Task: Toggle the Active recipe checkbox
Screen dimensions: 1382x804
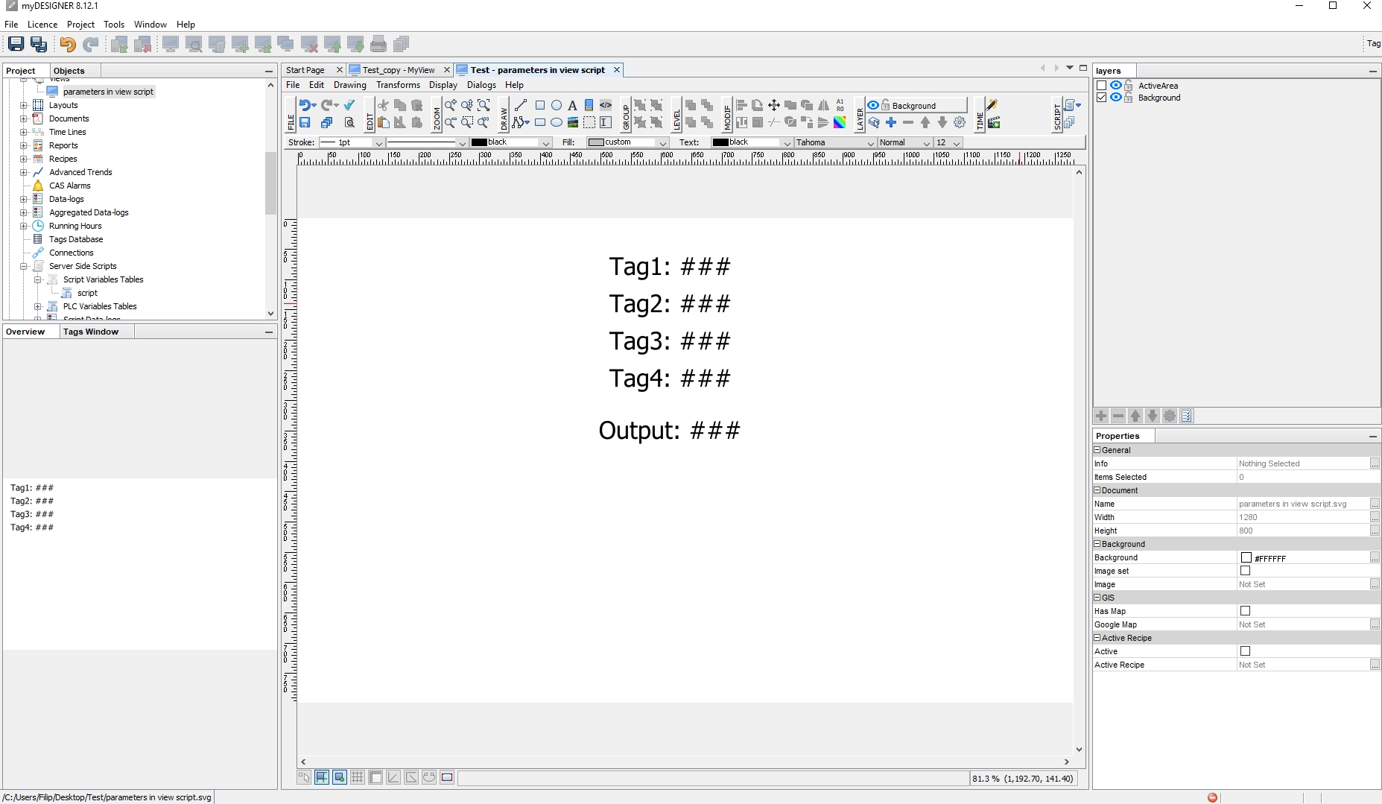Action: [1245, 651]
